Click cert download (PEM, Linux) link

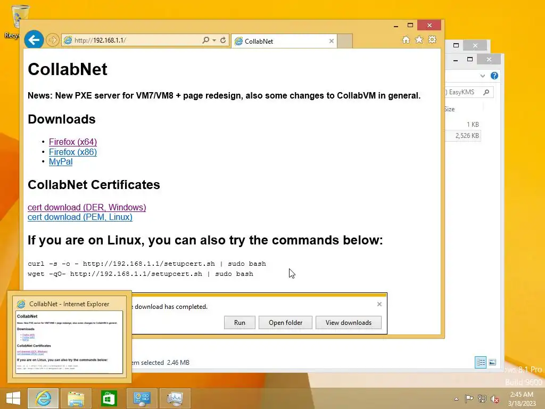(x=80, y=217)
